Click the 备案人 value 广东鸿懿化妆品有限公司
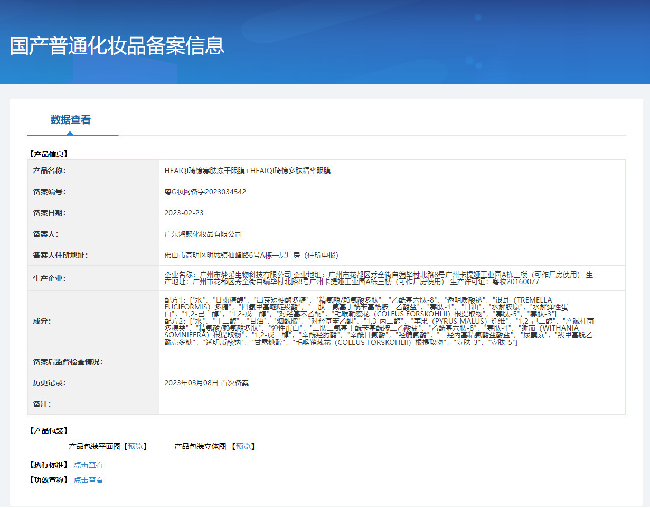The height and width of the screenshot is (508, 650). [203, 234]
